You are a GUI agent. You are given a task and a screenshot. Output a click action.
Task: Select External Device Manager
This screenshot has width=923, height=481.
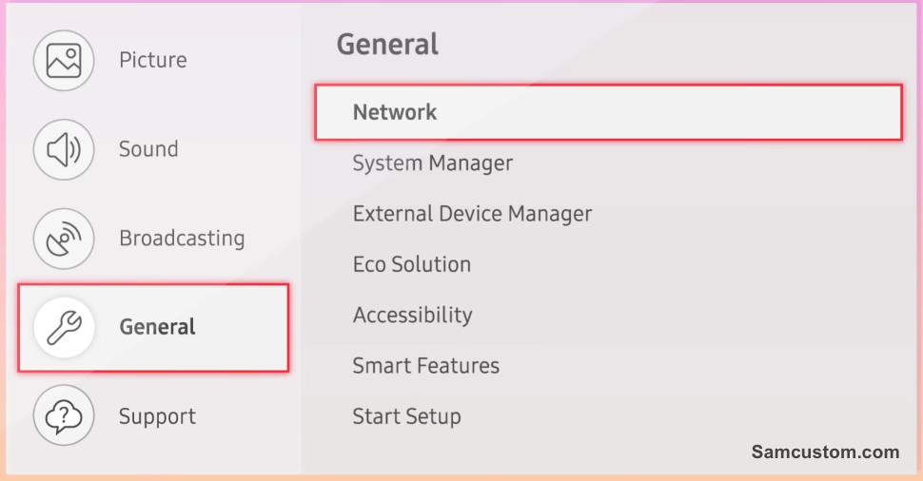coord(472,214)
